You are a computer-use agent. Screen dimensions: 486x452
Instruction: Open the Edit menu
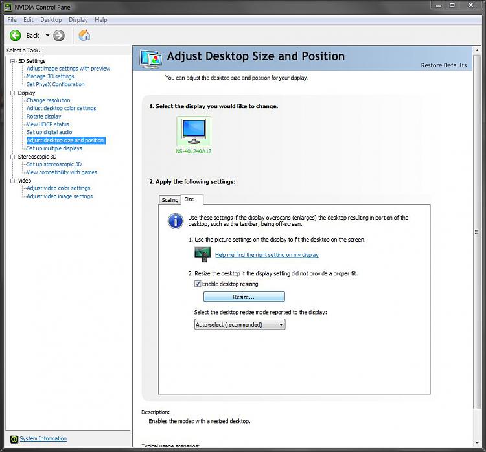tap(29, 20)
